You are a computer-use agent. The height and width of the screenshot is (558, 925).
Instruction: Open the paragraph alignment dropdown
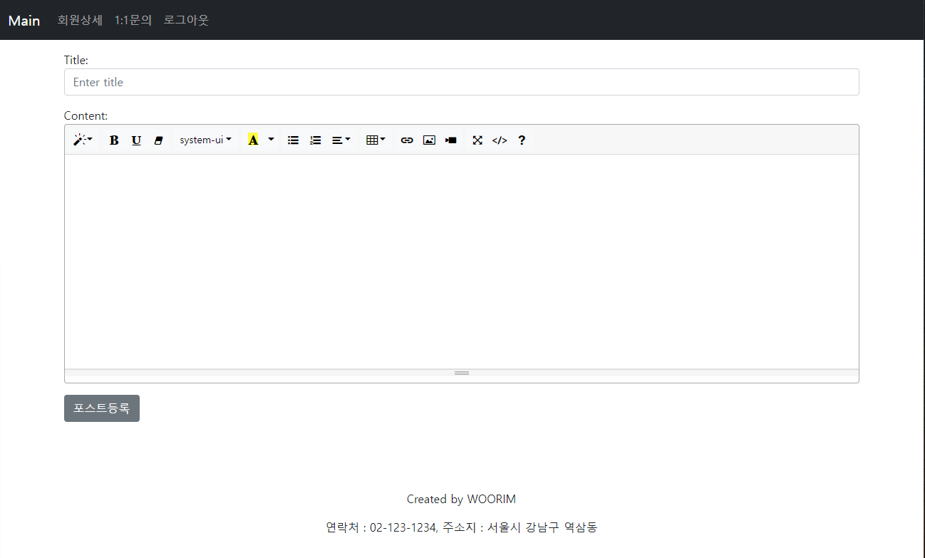341,140
